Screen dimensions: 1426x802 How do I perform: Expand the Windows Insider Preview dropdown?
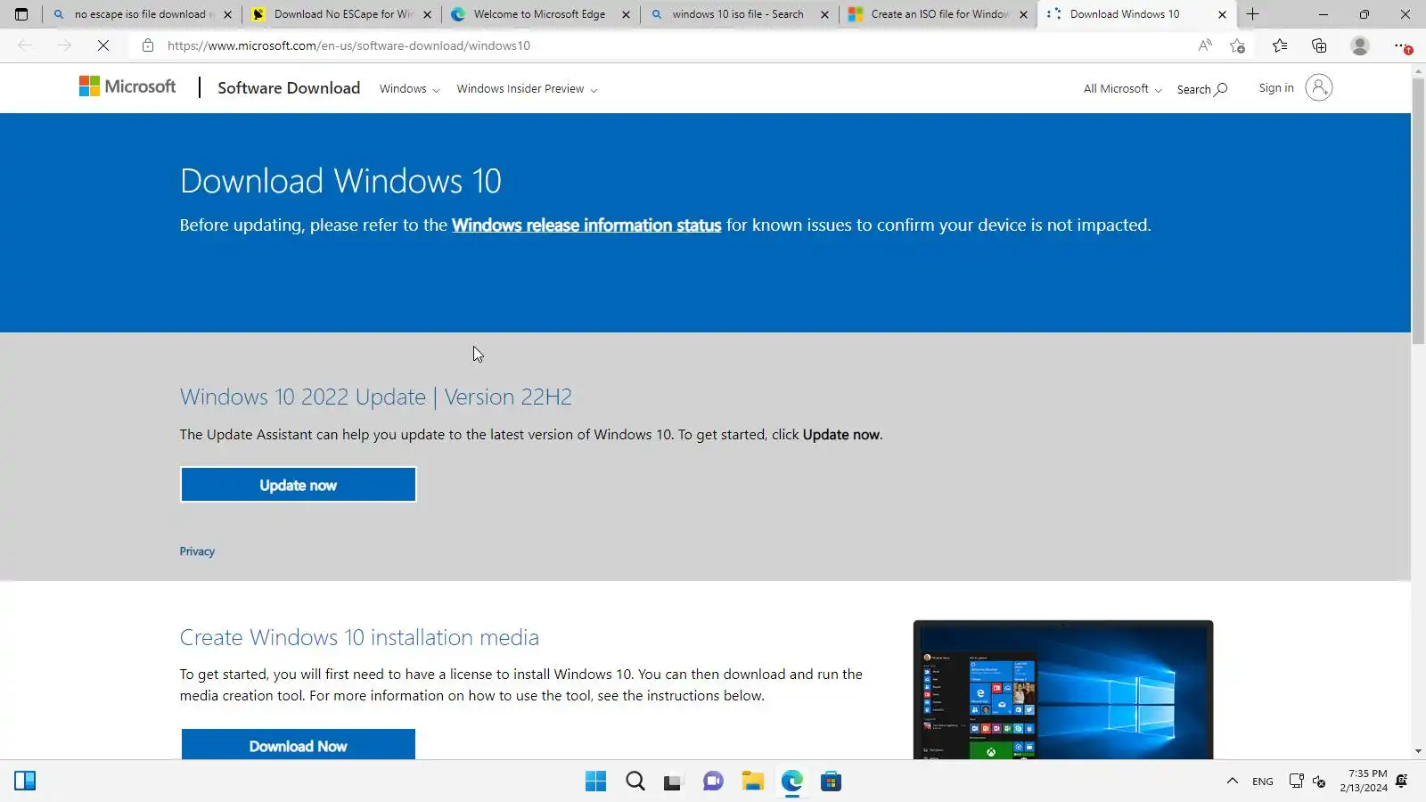click(x=527, y=89)
